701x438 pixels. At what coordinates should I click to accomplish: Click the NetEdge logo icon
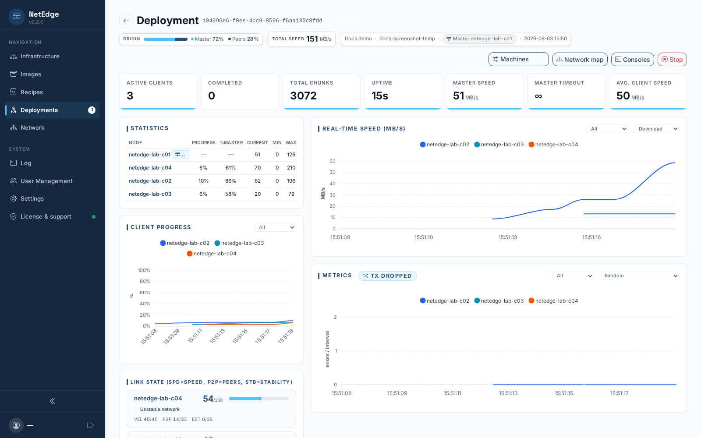(x=17, y=17)
